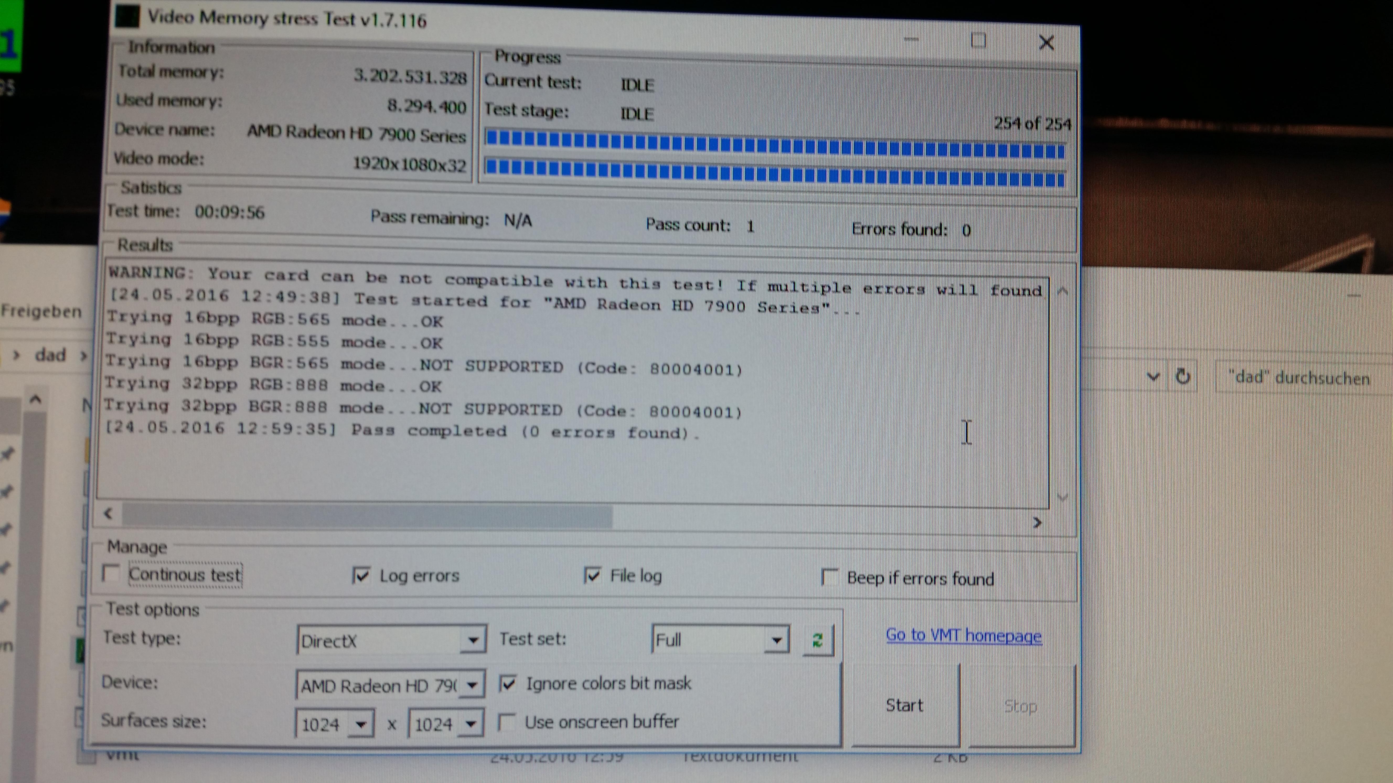Open the Device AMD Radeon dropdown
This screenshot has width=1393, height=783.
[x=472, y=685]
